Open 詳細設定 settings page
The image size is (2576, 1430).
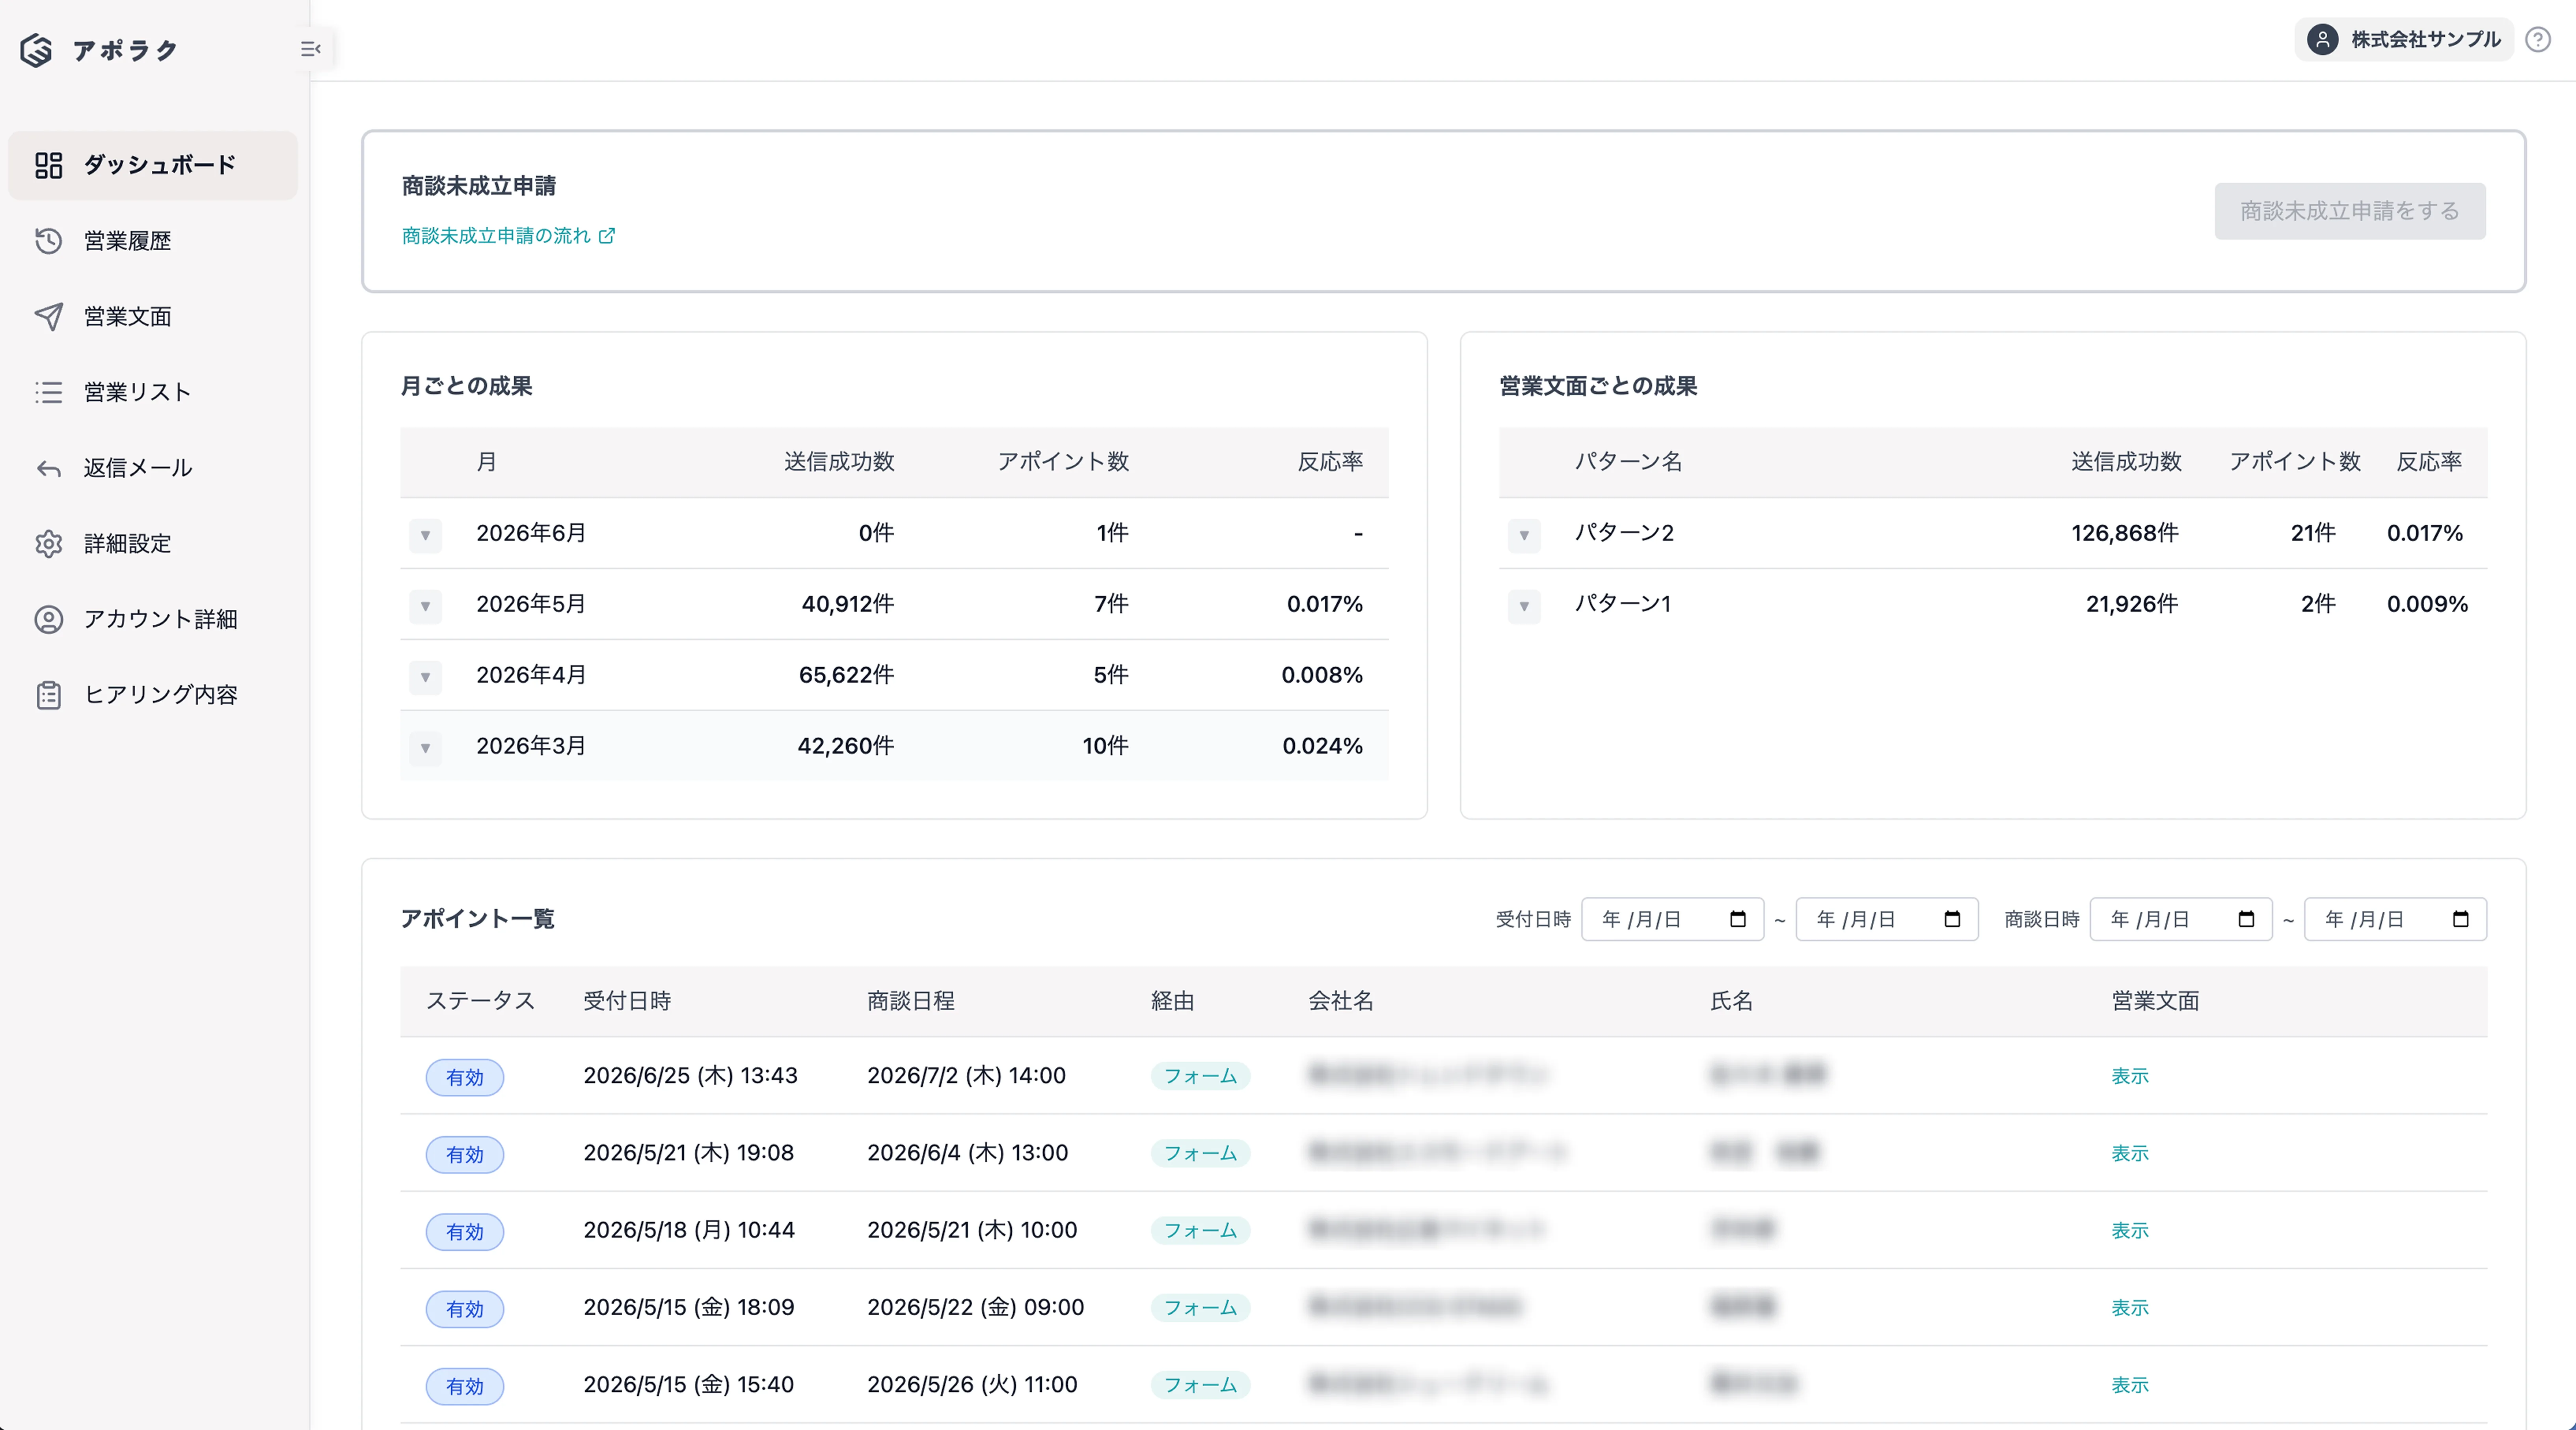(153, 544)
